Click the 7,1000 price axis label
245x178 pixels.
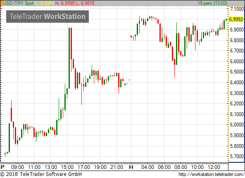click(x=237, y=9)
